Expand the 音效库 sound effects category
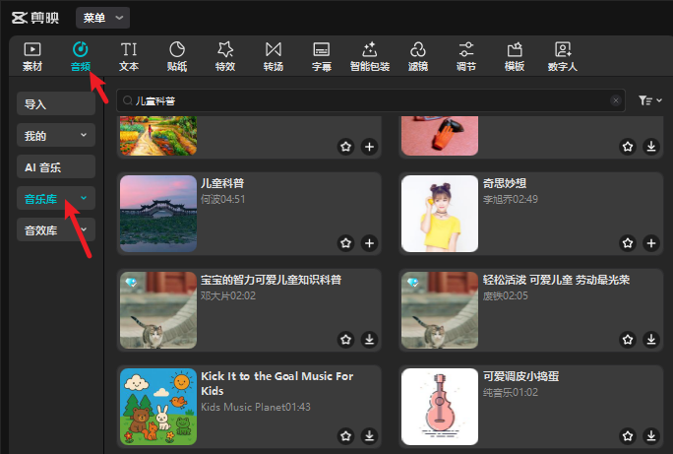The height and width of the screenshot is (454, 673). tap(56, 229)
